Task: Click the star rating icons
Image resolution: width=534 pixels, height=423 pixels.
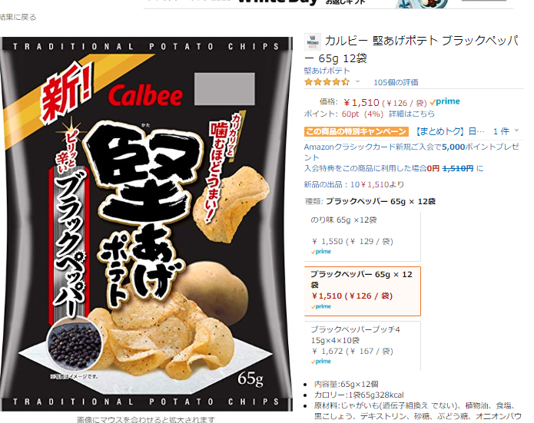Action: (327, 82)
